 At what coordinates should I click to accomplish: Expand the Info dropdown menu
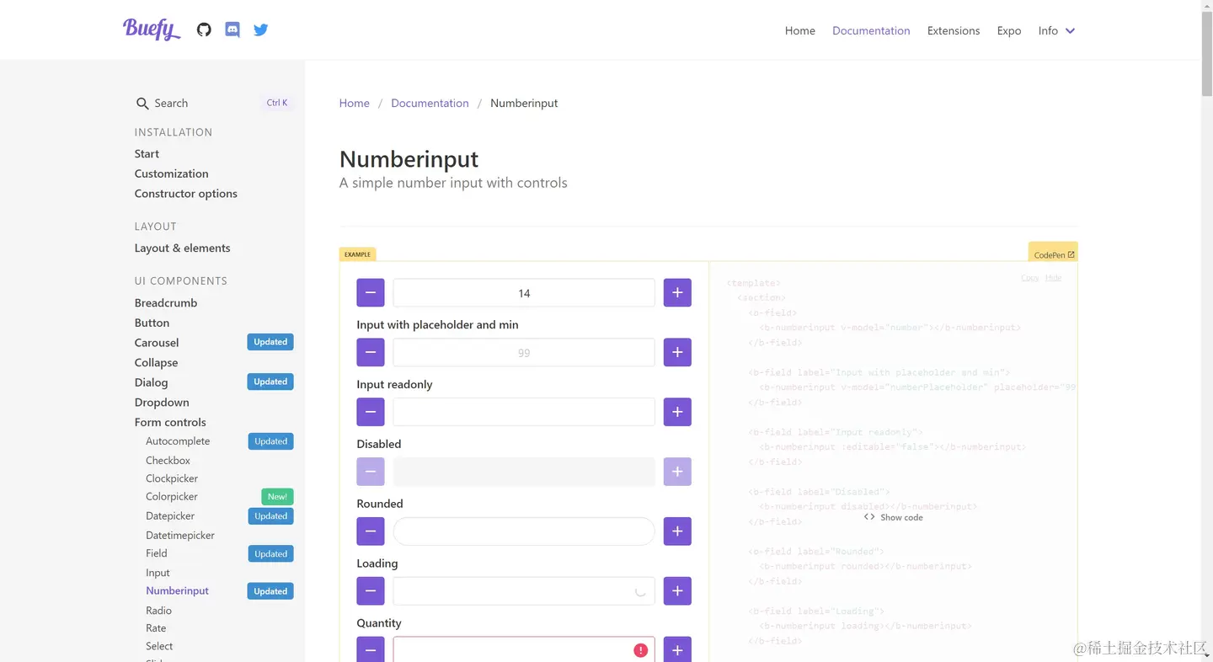(1056, 30)
